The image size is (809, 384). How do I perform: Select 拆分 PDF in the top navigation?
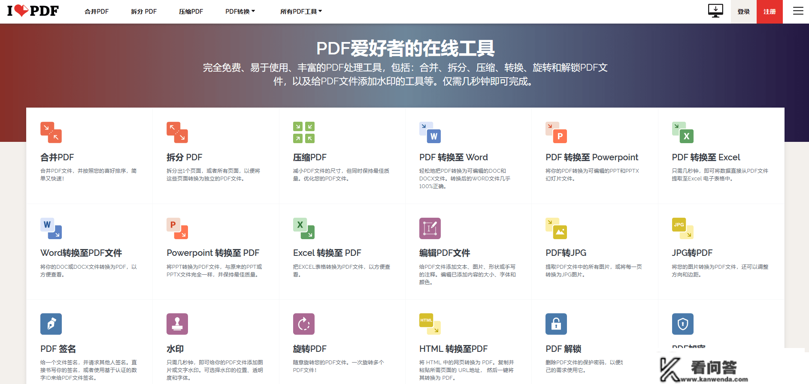click(144, 12)
